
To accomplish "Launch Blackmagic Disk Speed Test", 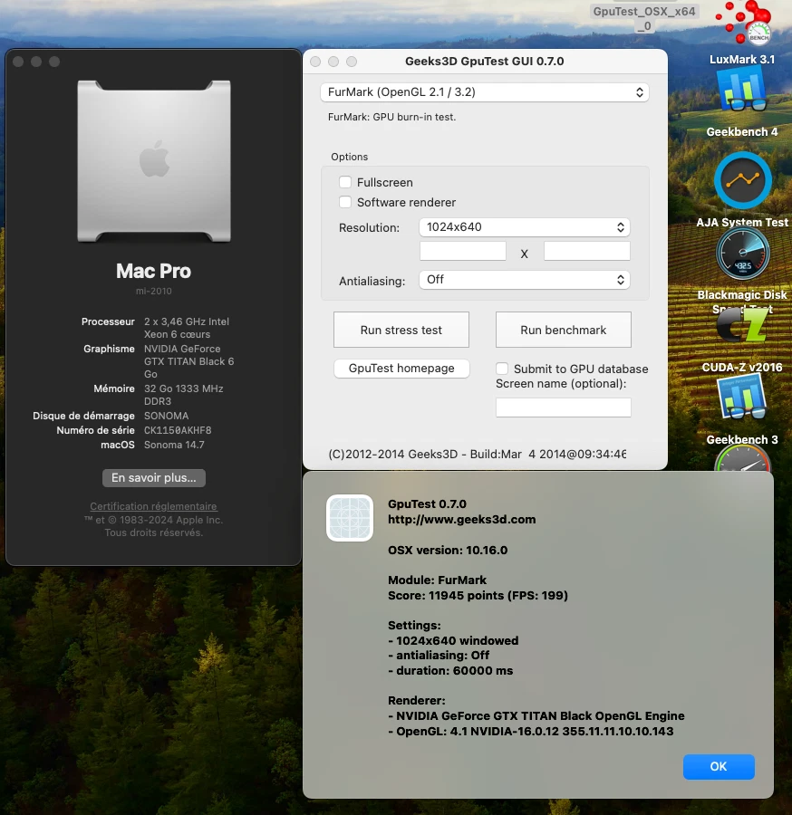I will 742,254.
